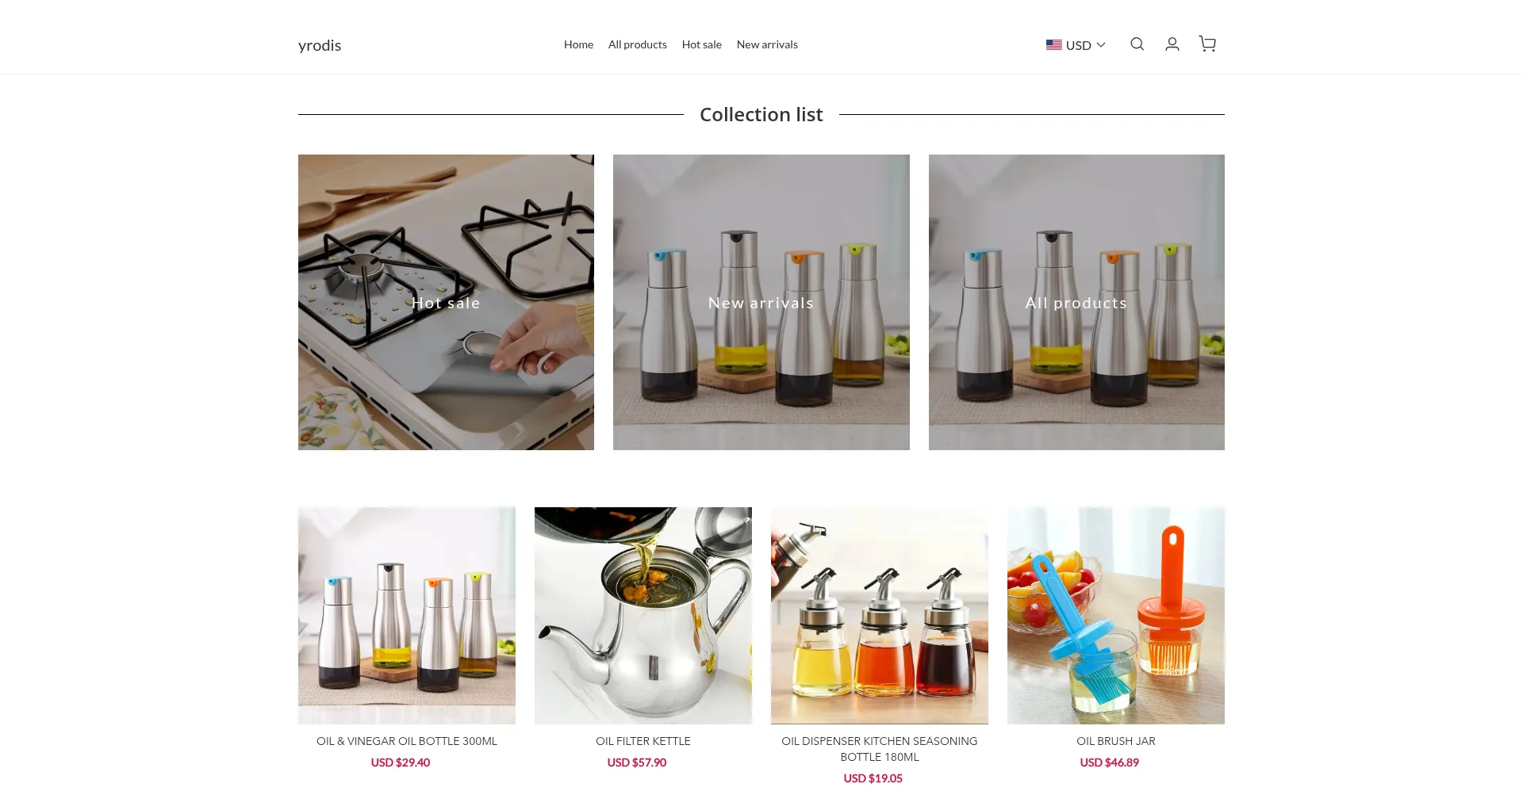1523x787 pixels.
Task: Open the search magnifier icon
Action: coord(1137,44)
